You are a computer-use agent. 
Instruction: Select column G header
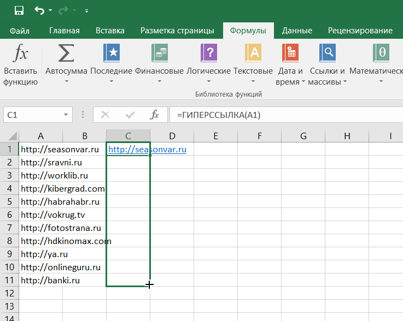coord(303,136)
